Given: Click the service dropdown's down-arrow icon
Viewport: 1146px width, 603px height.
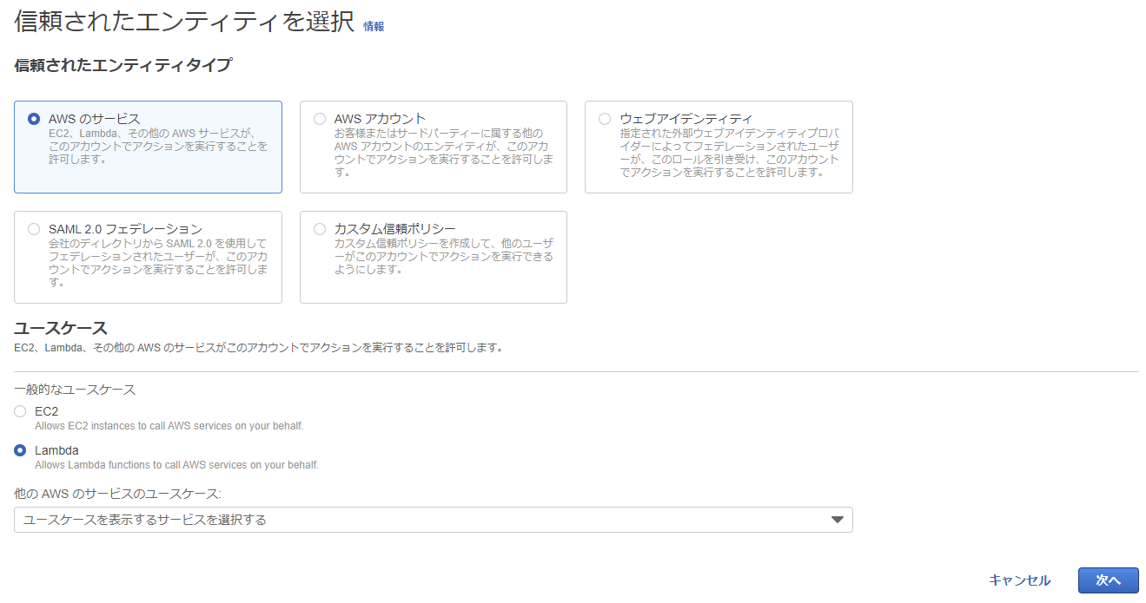Looking at the screenshot, I should (837, 520).
